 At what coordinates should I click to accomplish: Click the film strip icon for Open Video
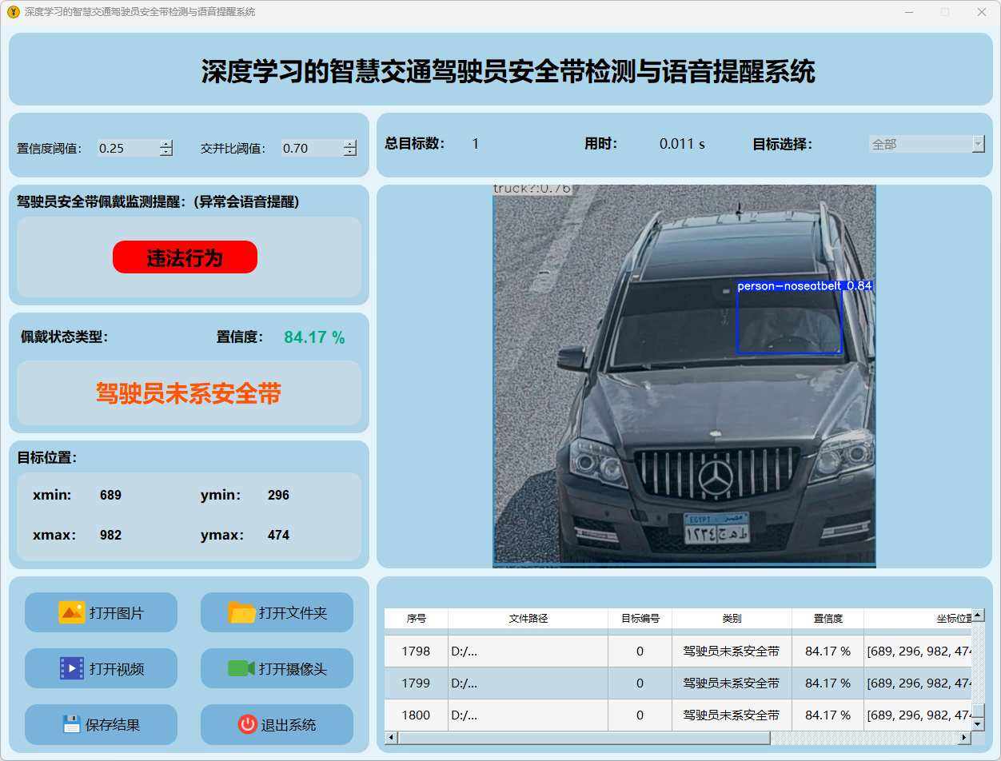tap(71, 668)
